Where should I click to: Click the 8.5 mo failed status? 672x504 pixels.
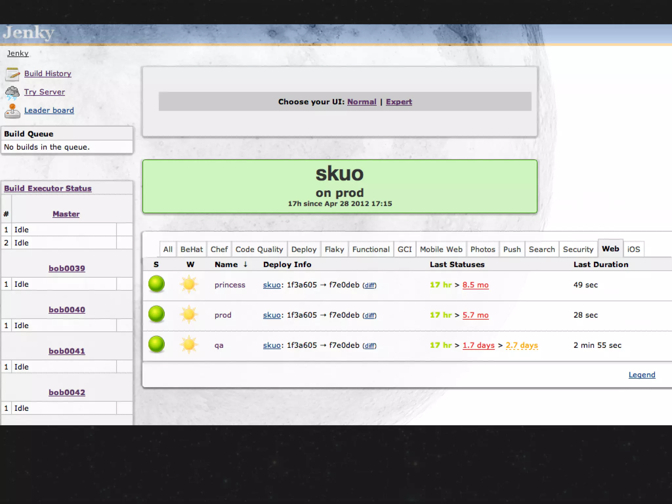475,285
